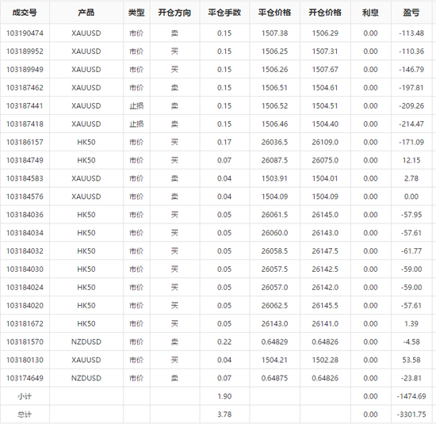Click the 类型 column header
Image resolution: width=436 pixels, height=424 pixels.
[x=136, y=13]
